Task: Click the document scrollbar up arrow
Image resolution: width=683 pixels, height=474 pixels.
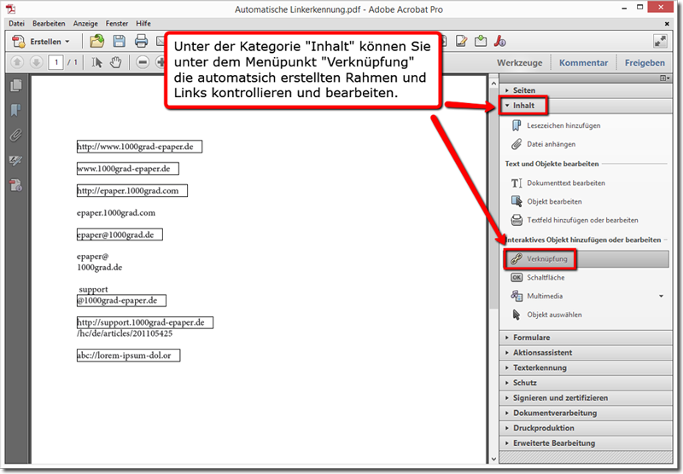Action: click(493, 84)
